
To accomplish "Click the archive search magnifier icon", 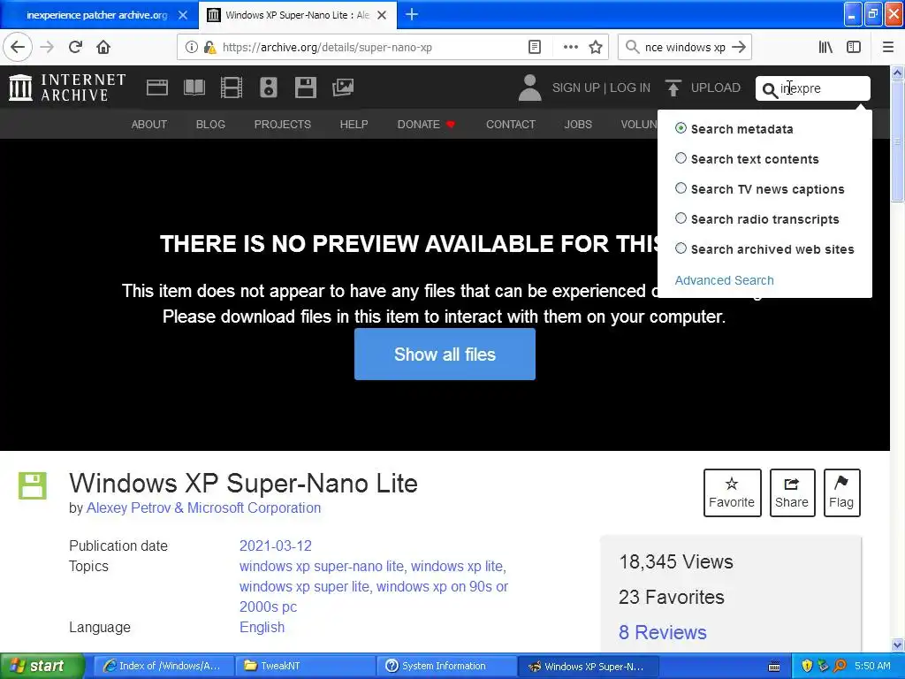I will click(x=770, y=90).
